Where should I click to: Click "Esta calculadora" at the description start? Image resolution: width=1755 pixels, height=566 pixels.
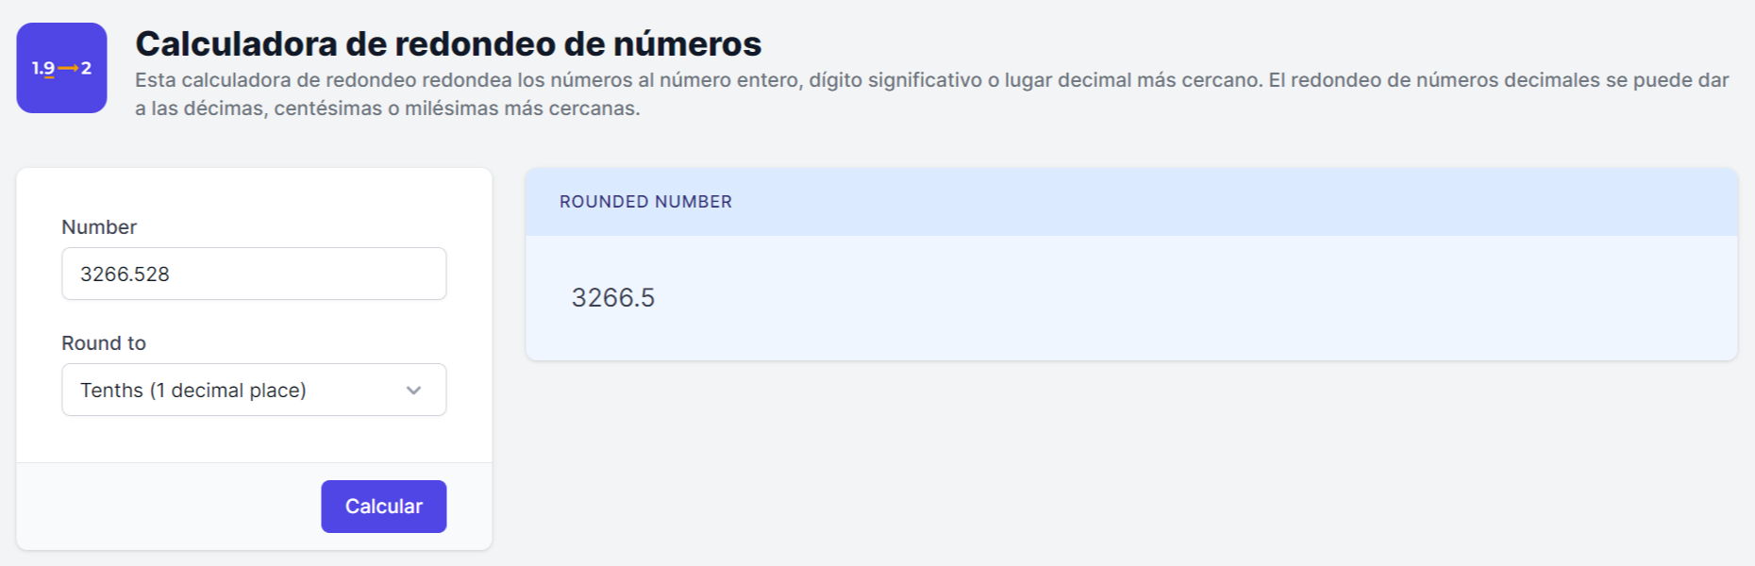(x=214, y=80)
